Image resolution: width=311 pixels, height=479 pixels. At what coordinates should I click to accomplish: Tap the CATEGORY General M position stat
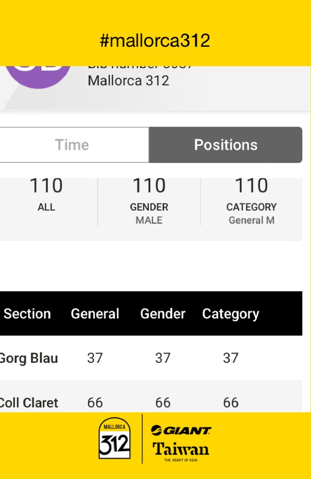[x=251, y=200]
